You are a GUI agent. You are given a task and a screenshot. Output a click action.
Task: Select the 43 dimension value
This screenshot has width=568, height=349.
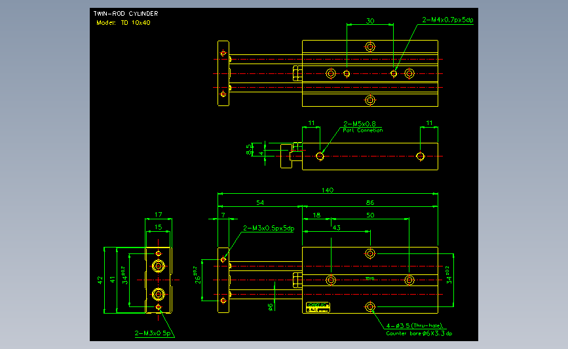[x=337, y=228]
